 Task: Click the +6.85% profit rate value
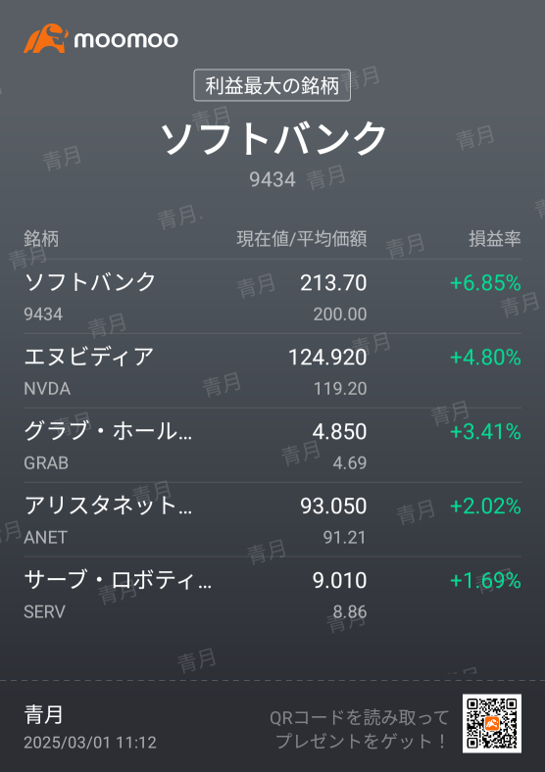coord(485,283)
